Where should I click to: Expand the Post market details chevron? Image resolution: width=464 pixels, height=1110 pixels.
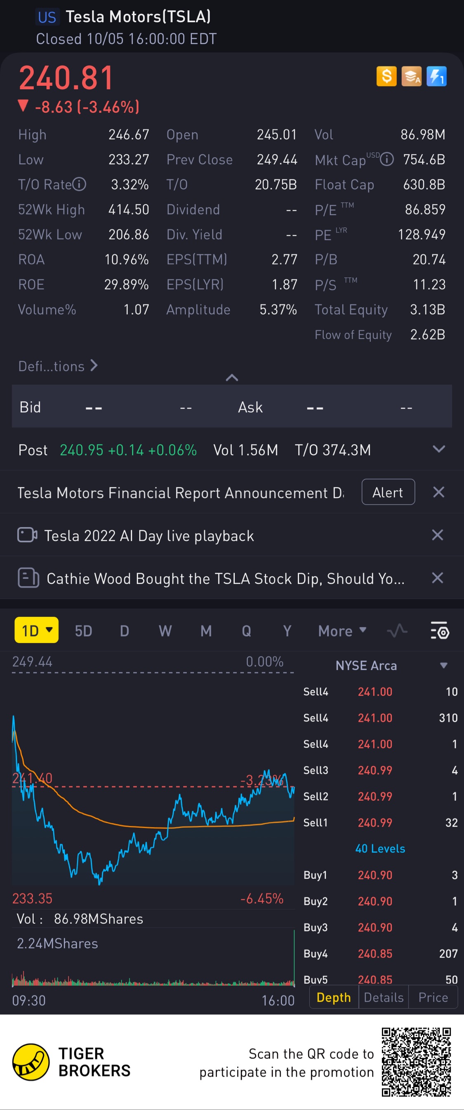pyautogui.click(x=438, y=450)
